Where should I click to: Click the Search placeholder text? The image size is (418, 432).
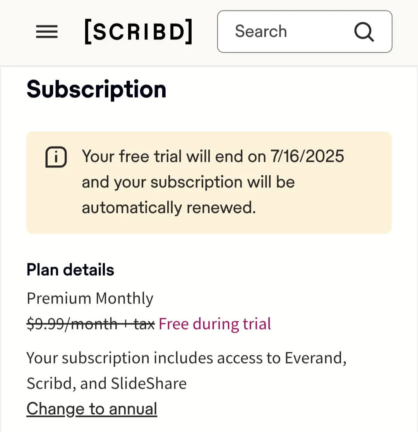pos(261,31)
